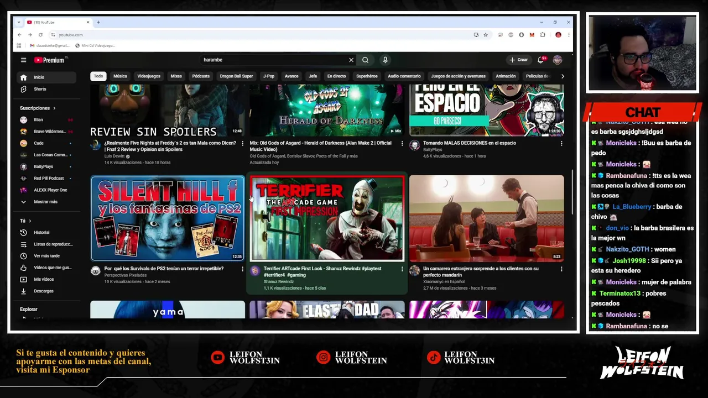The image size is (708, 398).
Task: Click the YouTube Premium logo
Action: [49, 60]
